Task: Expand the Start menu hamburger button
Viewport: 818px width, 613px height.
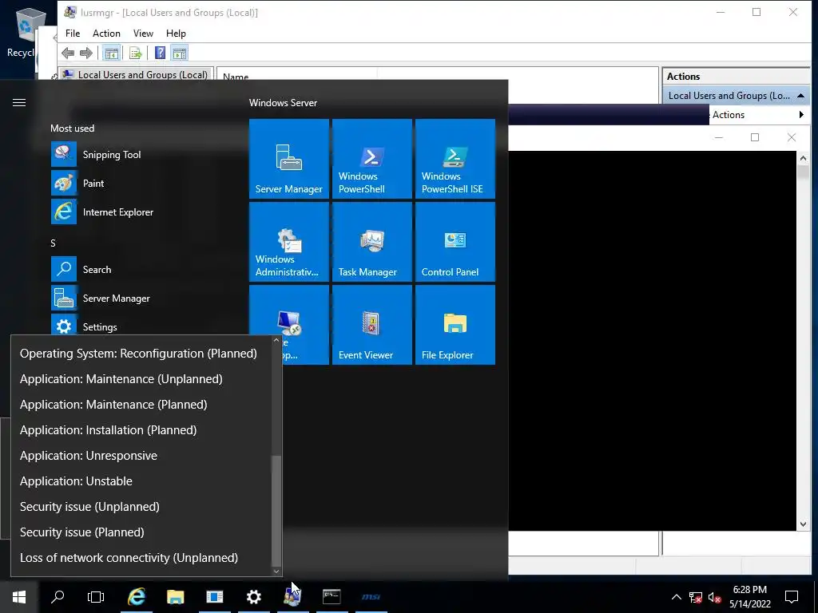Action: tap(19, 103)
